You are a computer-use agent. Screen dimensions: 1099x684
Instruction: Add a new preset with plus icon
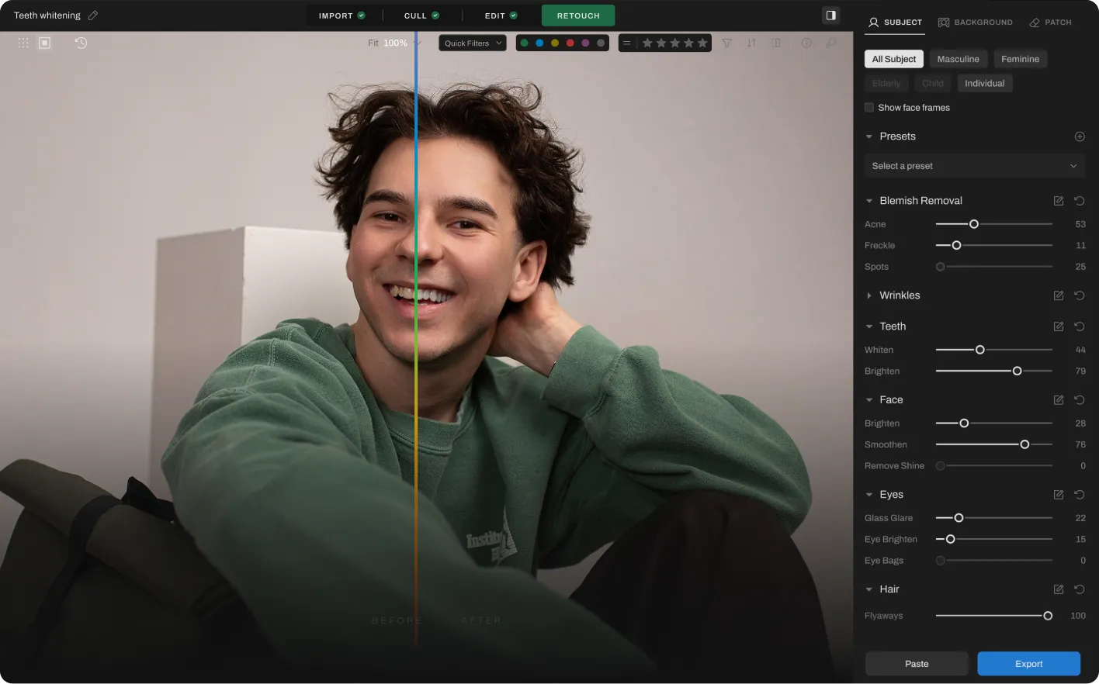coord(1079,136)
